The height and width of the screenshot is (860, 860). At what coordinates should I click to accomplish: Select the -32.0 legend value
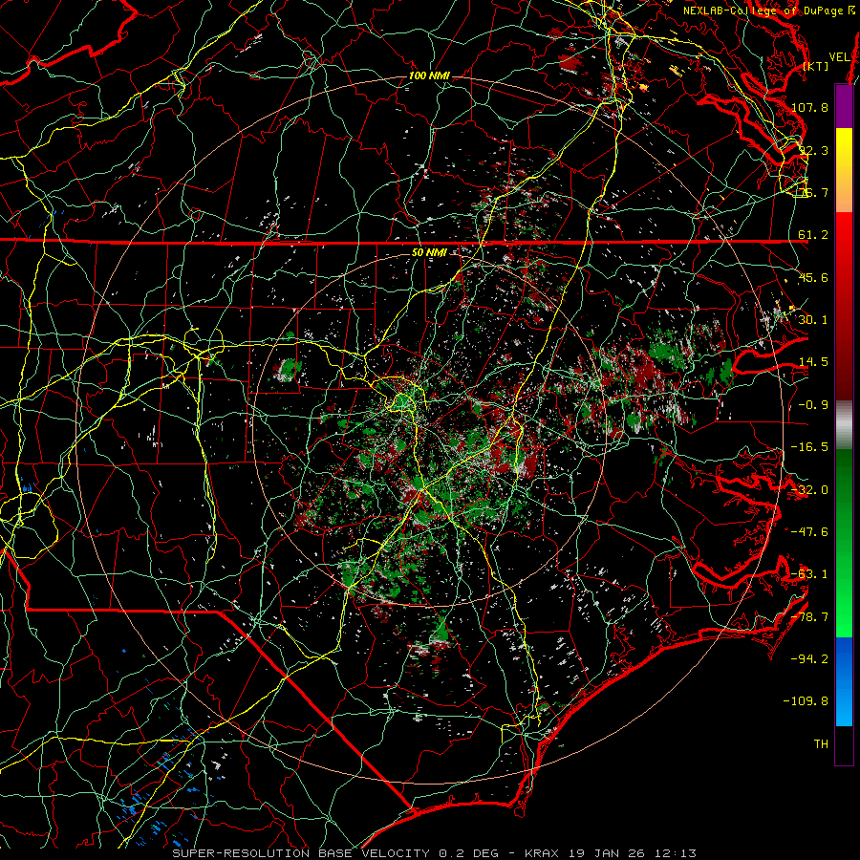809,490
